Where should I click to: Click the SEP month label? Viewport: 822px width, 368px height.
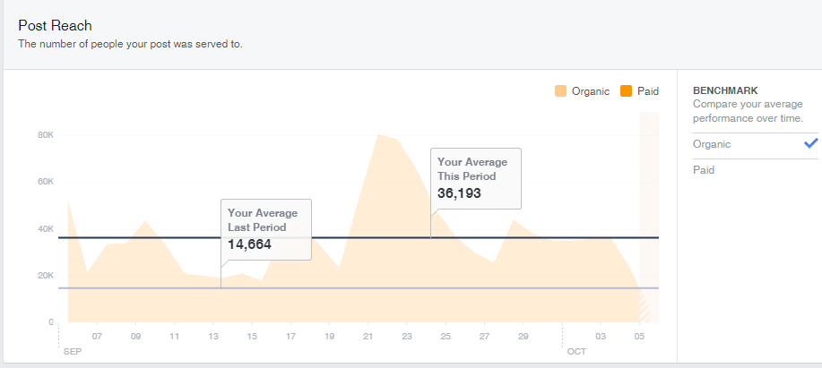[x=73, y=351]
